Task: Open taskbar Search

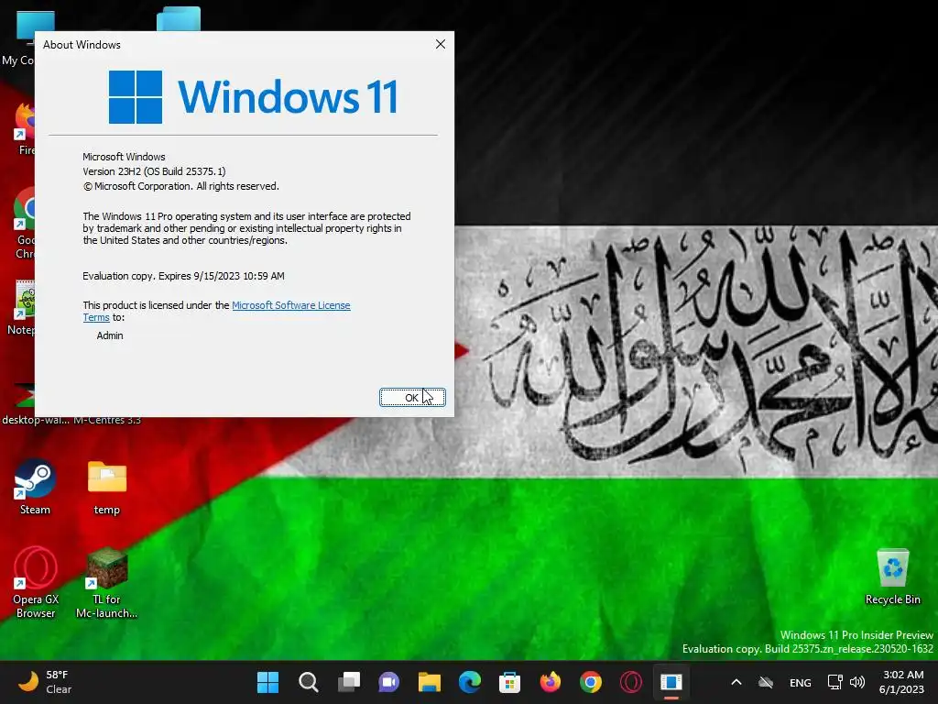Action: point(308,682)
